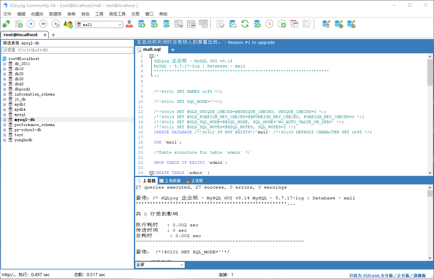Click the upgrade SQLyog link in status bar
This screenshot has height=279, width=434.
(387, 275)
